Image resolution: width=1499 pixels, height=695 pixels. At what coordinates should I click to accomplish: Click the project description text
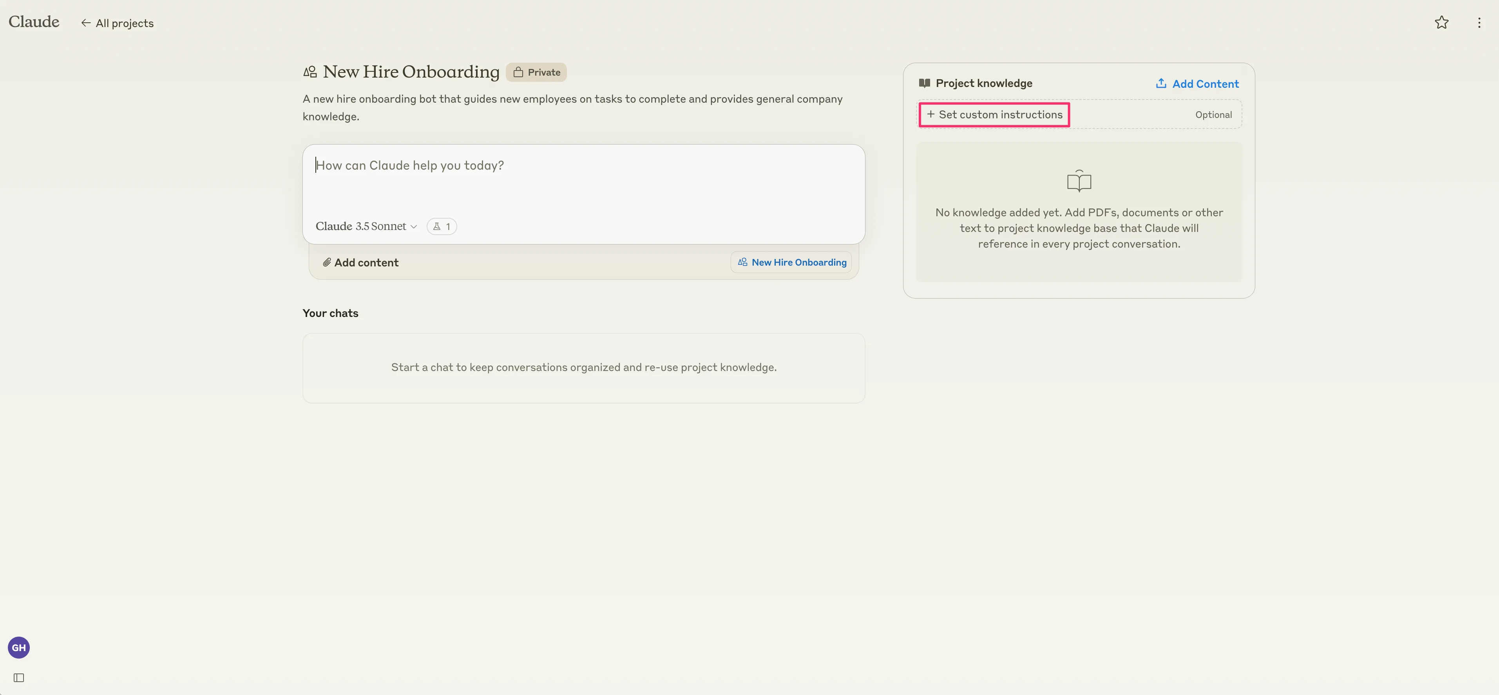tap(572, 107)
